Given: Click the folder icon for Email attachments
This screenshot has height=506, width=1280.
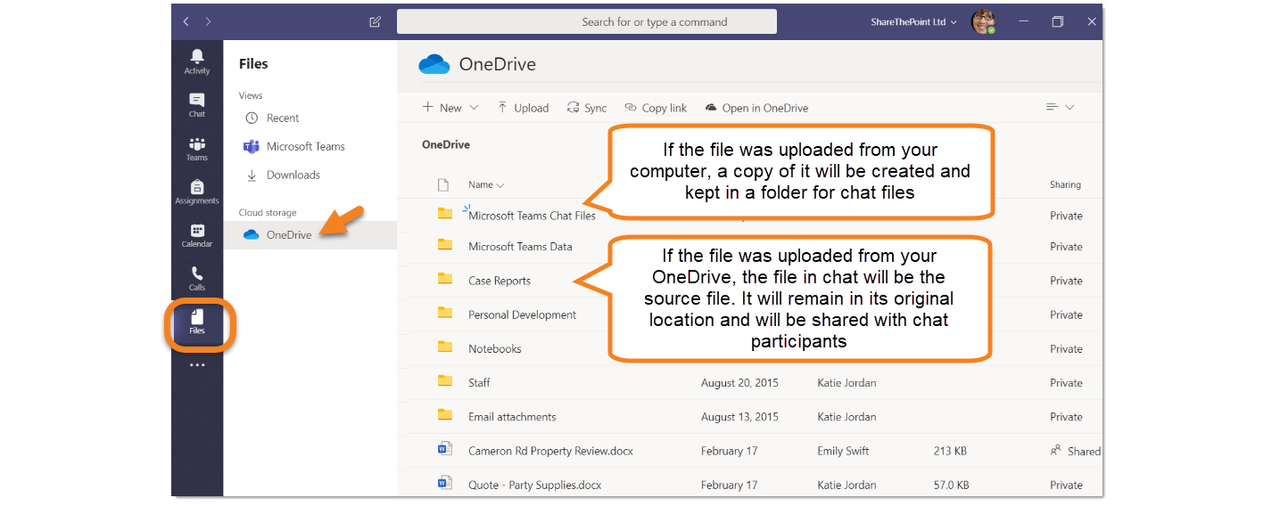Looking at the screenshot, I should pos(445,415).
